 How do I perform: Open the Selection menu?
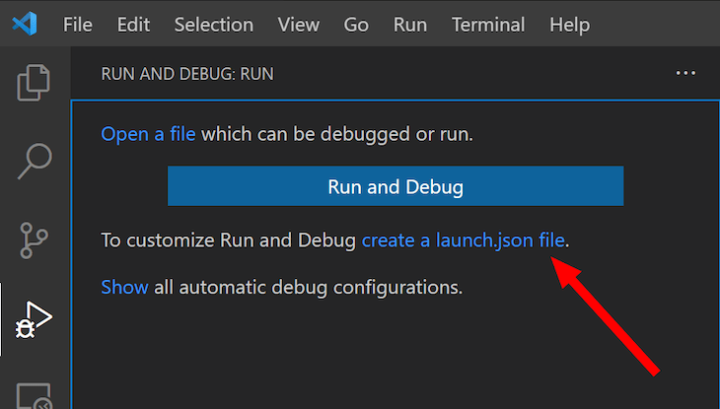[x=214, y=25]
